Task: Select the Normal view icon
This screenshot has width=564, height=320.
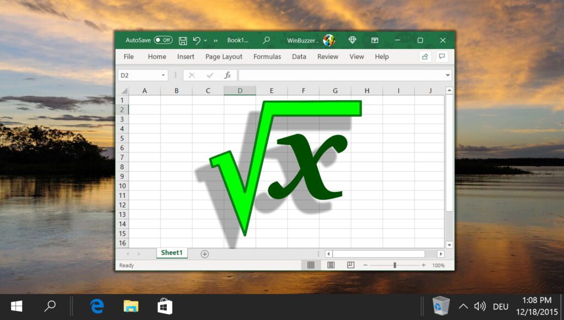Action: tap(311, 265)
